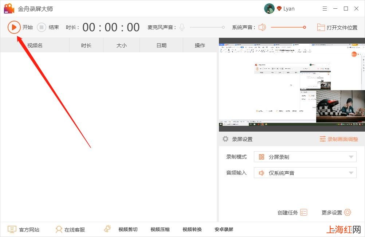Stop recording with the grey stop button
The height and width of the screenshot is (237, 365).
(x=42, y=27)
